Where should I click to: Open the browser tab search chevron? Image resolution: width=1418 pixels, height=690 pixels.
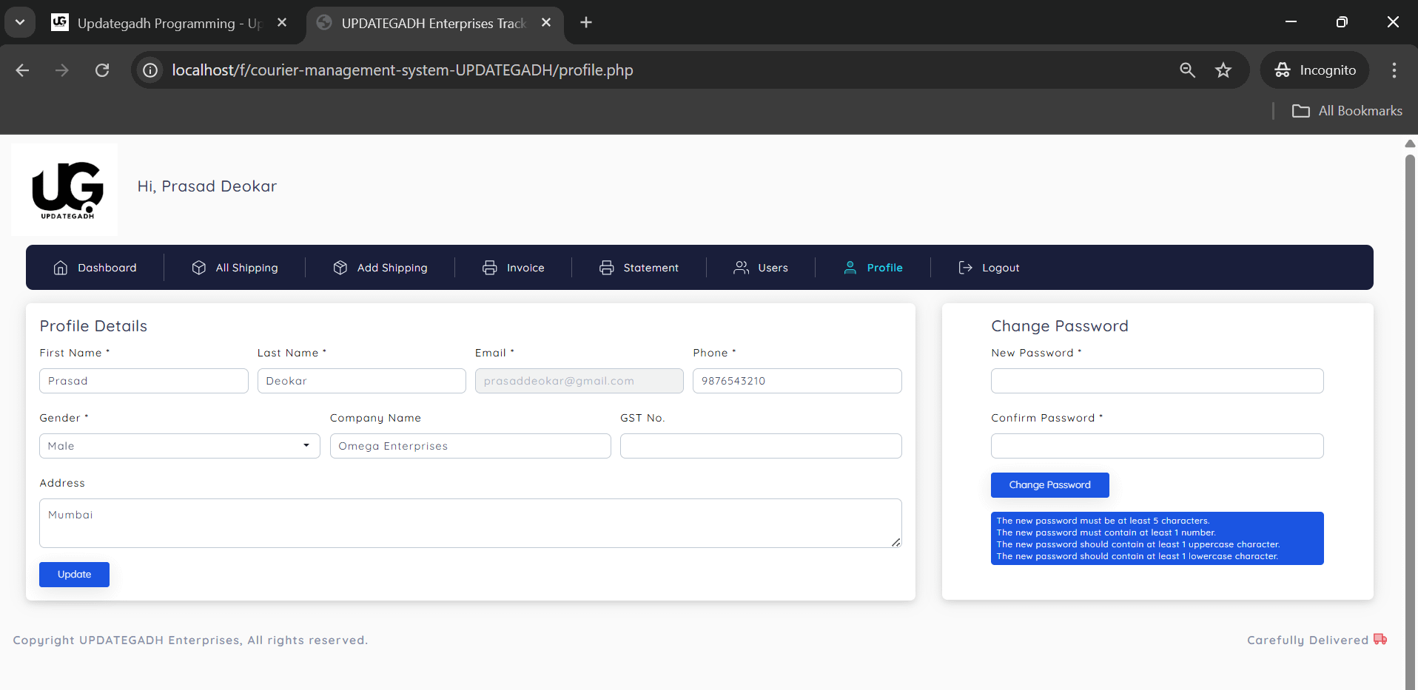(19, 22)
